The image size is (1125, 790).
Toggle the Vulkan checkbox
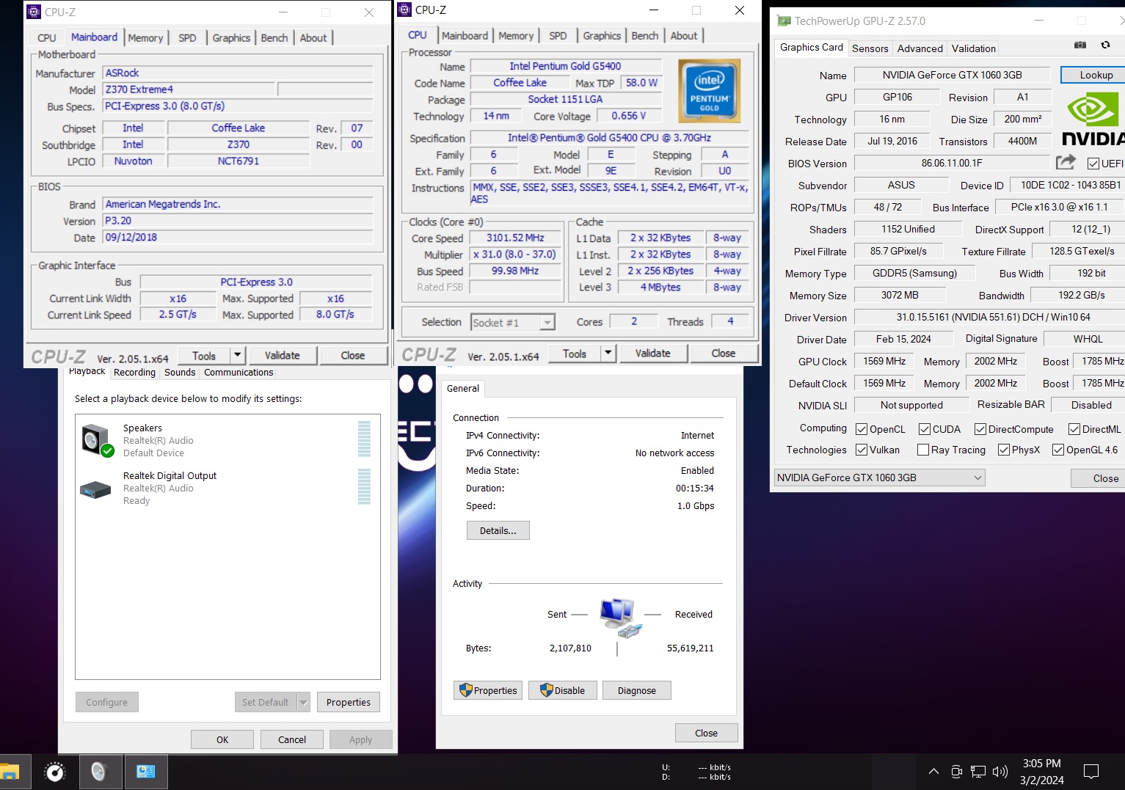click(x=862, y=450)
